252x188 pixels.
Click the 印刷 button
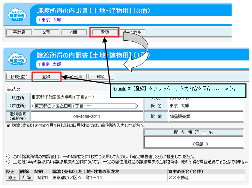(101, 77)
